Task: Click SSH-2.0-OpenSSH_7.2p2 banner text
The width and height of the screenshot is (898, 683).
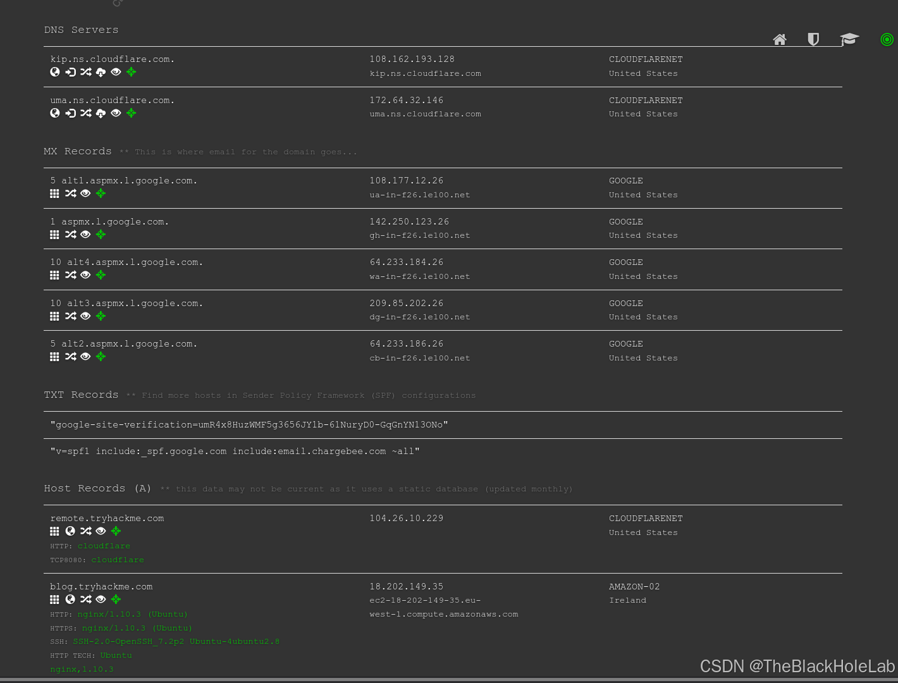Action: (176, 641)
